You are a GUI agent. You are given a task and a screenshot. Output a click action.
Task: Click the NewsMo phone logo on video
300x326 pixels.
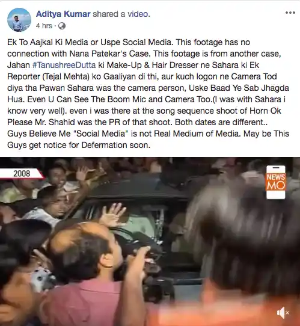(276, 182)
